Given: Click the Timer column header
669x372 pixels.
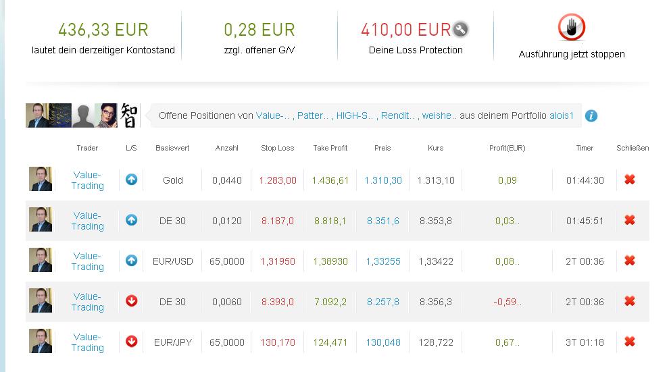Looking at the screenshot, I should point(585,148).
